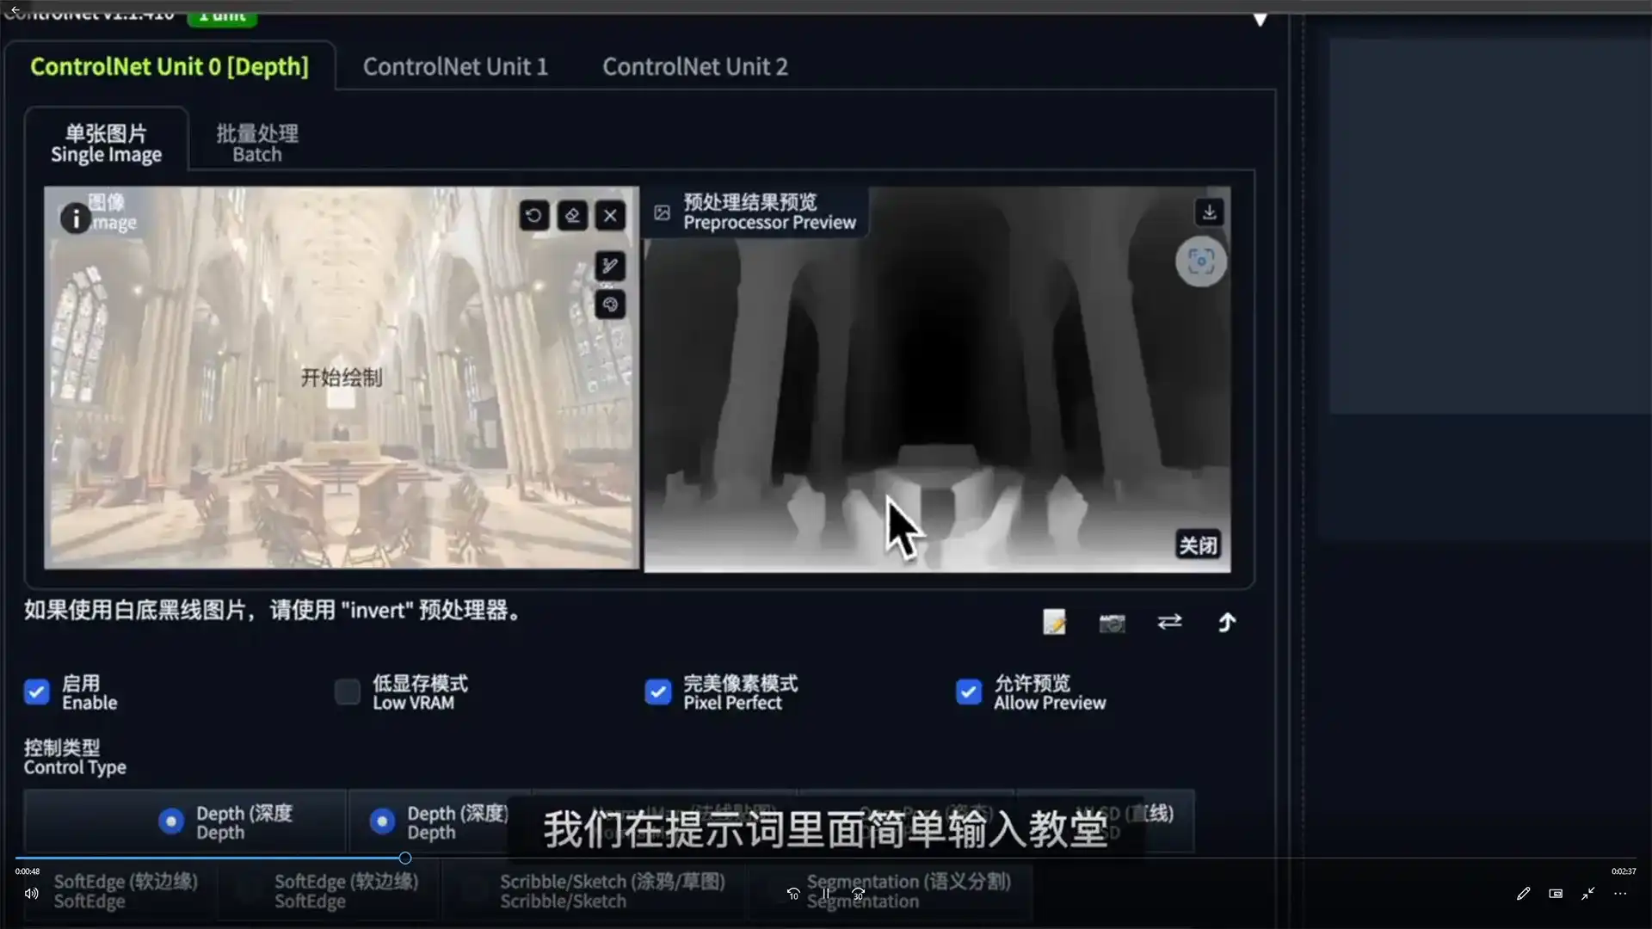Image resolution: width=1652 pixels, height=929 pixels.
Task: Disable the Enable checkbox
Action: click(x=36, y=692)
